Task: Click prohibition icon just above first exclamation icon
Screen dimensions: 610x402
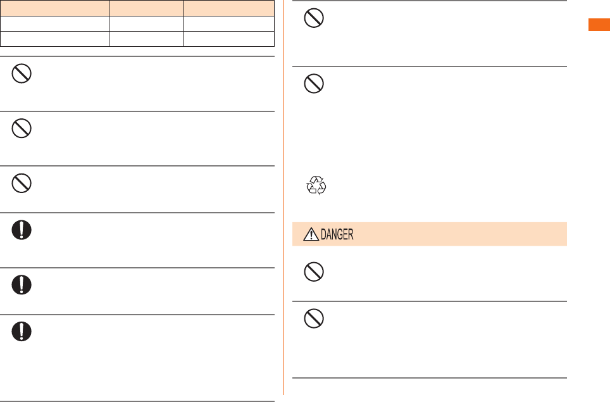Action: click(22, 184)
